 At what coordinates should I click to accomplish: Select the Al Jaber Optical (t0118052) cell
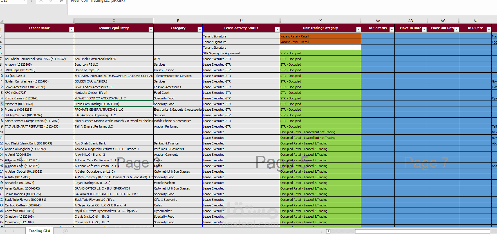pyautogui.click(x=39, y=171)
